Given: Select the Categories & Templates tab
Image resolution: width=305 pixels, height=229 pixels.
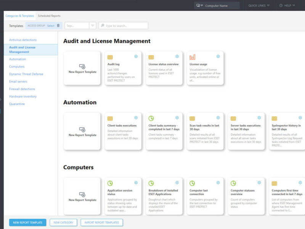Looking at the screenshot, I should pyautogui.click(x=19, y=16).
